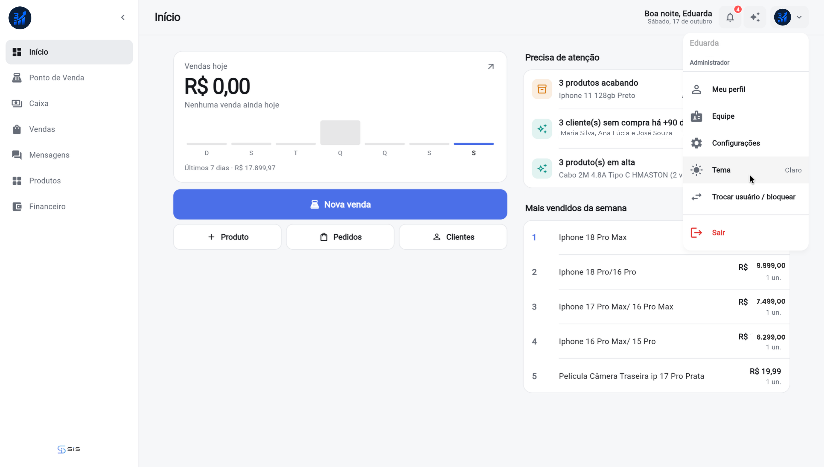Toggle the Tema option set to Claro
This screenshot has height=467, width=824.
pos(745,170)
